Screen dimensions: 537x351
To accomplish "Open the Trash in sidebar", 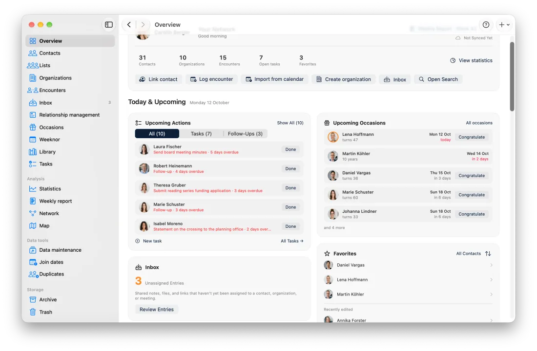I will click(70, 312).
